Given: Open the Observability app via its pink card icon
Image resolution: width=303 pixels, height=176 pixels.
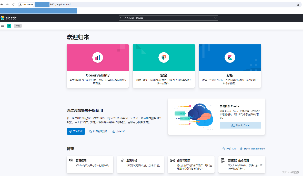Looking at the screenshot, I should click(x=97, y=57).
